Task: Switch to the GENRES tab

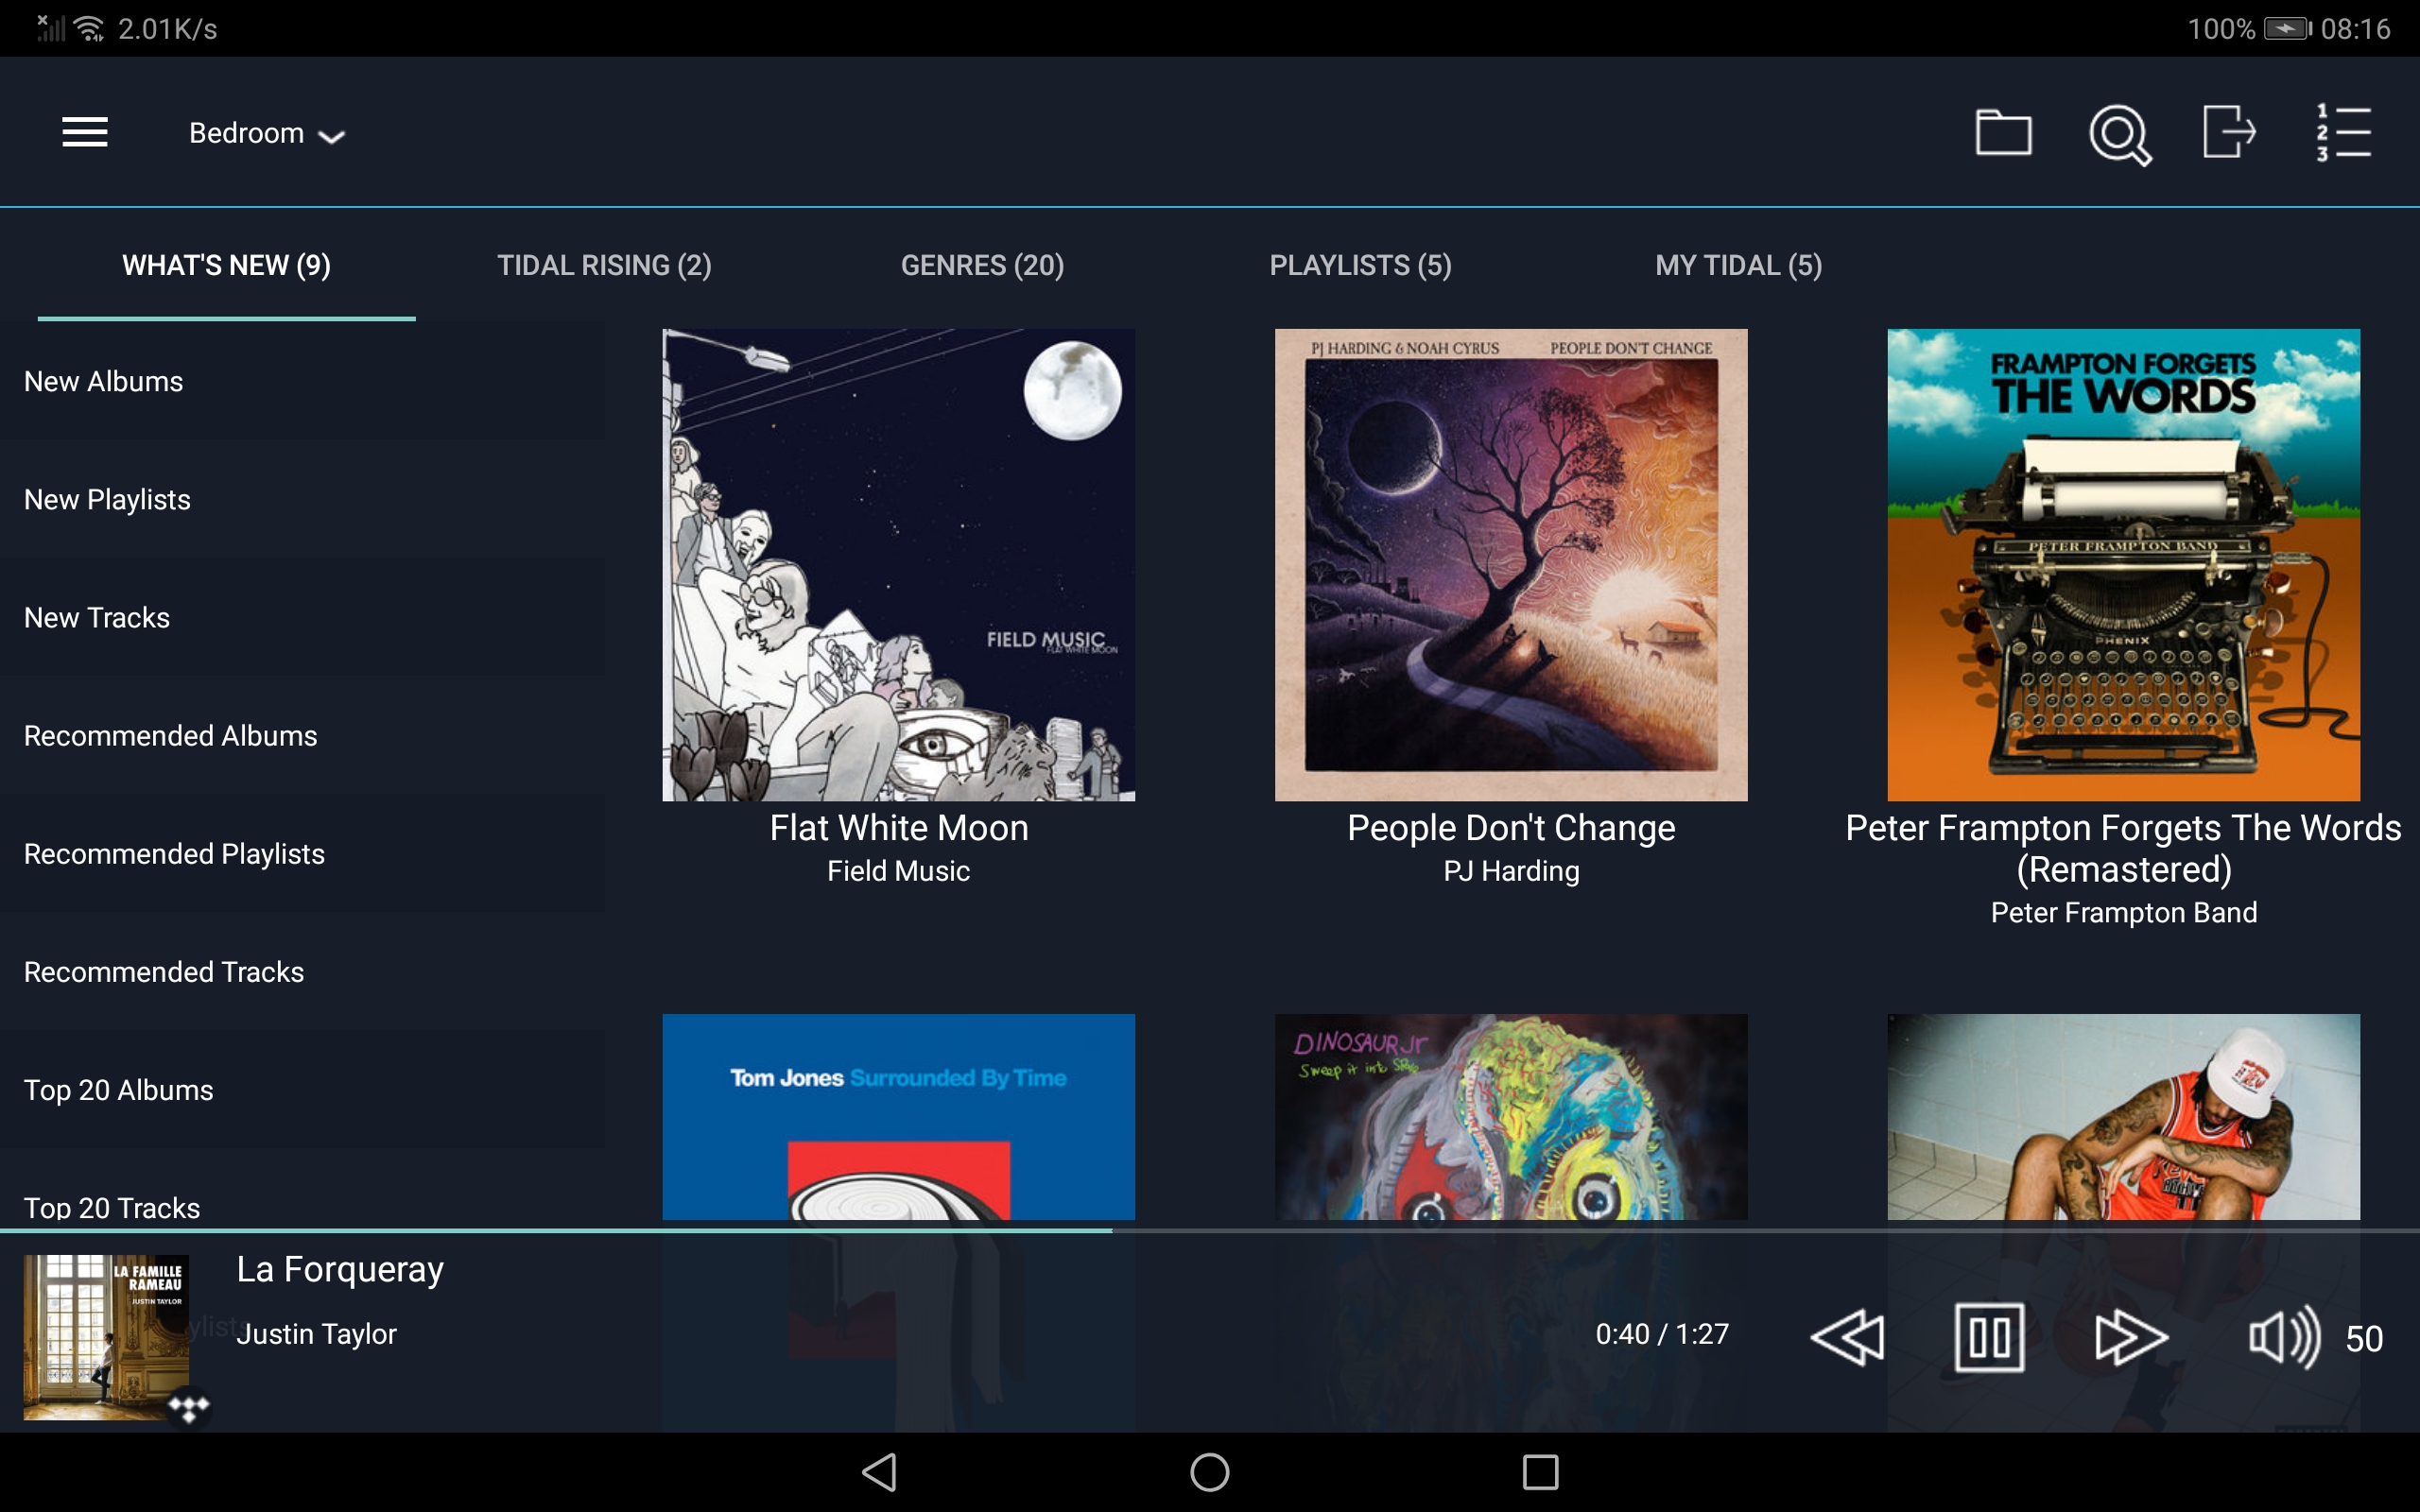Action: point(982,265)
